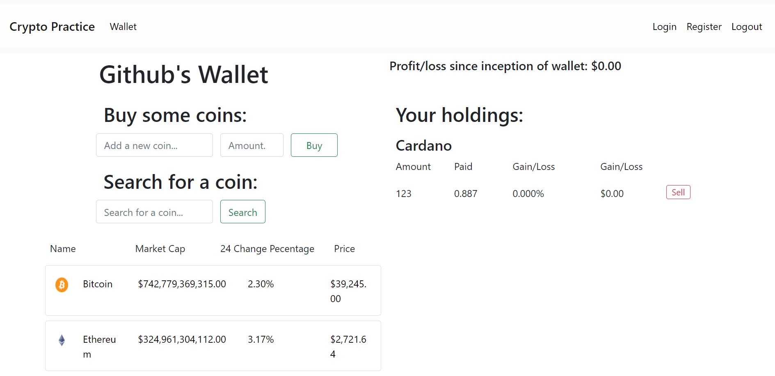The width and height of the screenshot is (775, 376).
Task: Select the Bitcoin row in the coin list
Action: point(213,290)
